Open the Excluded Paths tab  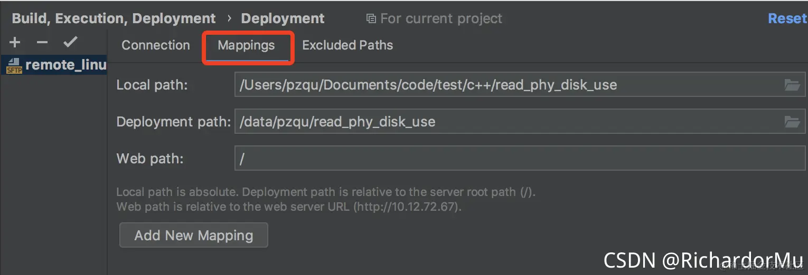[347, 45]
